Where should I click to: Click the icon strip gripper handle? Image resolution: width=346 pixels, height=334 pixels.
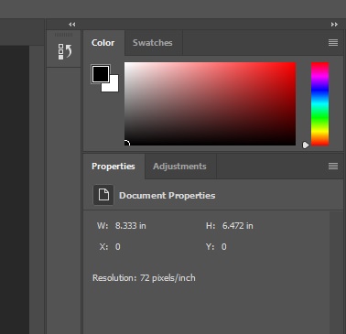click(x=63, y=35)
